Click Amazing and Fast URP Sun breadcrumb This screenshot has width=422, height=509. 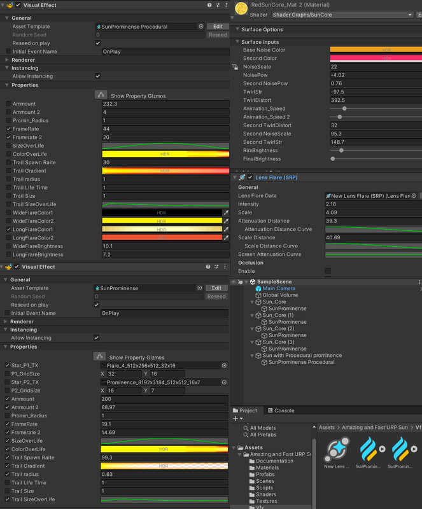click(374, 428)
